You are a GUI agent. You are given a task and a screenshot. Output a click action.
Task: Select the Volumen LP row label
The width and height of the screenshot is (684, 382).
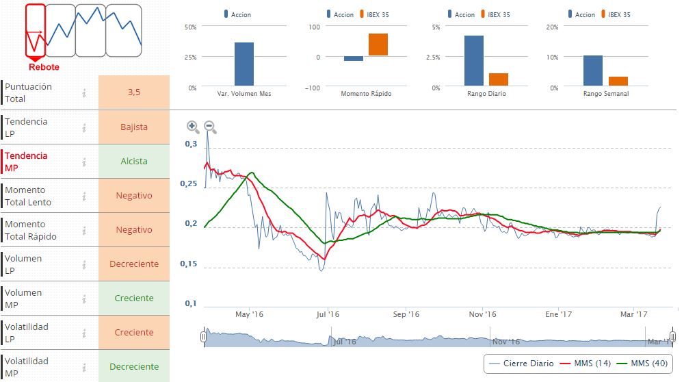tap(23, 264)
